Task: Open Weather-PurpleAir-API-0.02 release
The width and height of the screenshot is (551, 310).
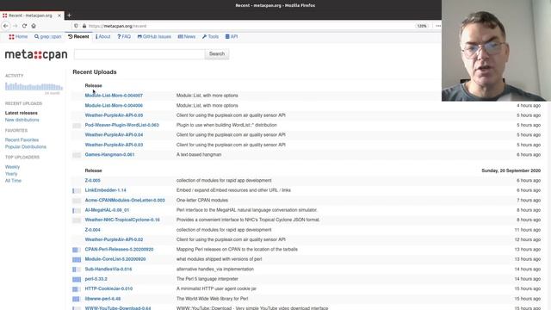Action: pos(114,239)
